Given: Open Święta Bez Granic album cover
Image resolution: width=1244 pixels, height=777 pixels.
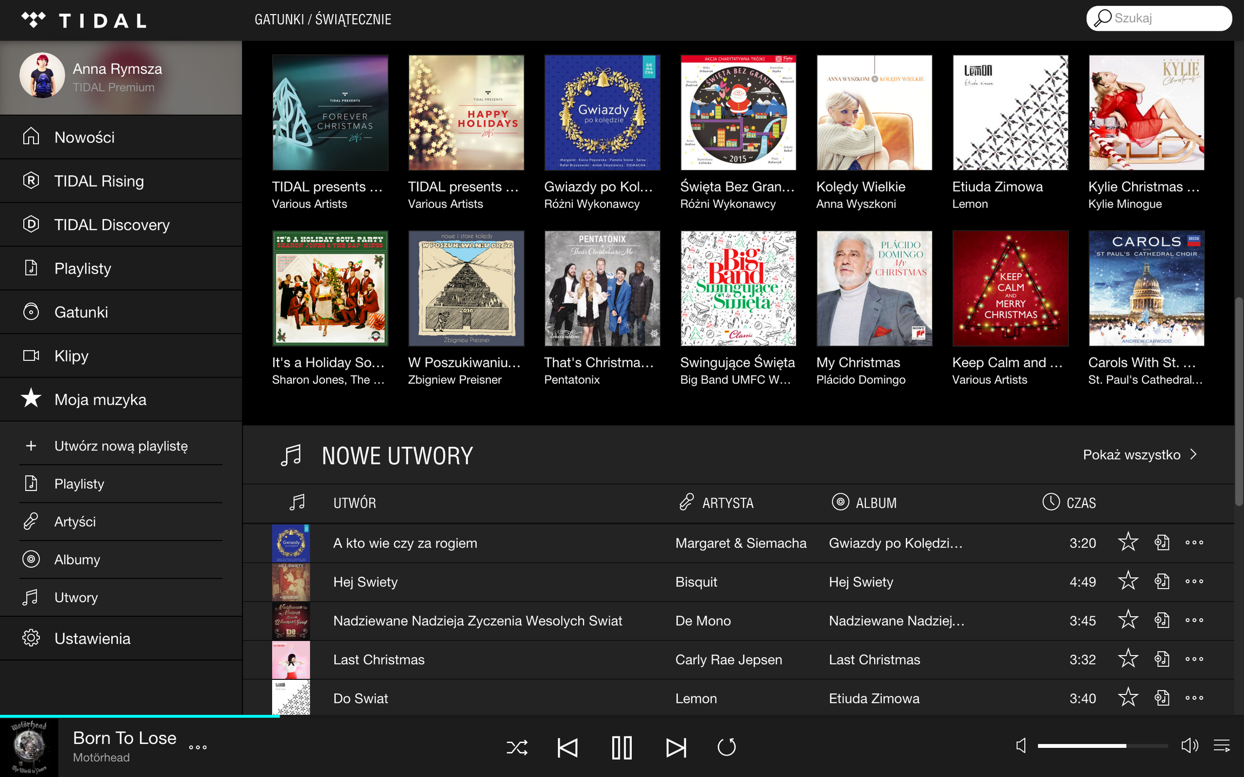Looking at the screenshot, I should tap(738, 113).
